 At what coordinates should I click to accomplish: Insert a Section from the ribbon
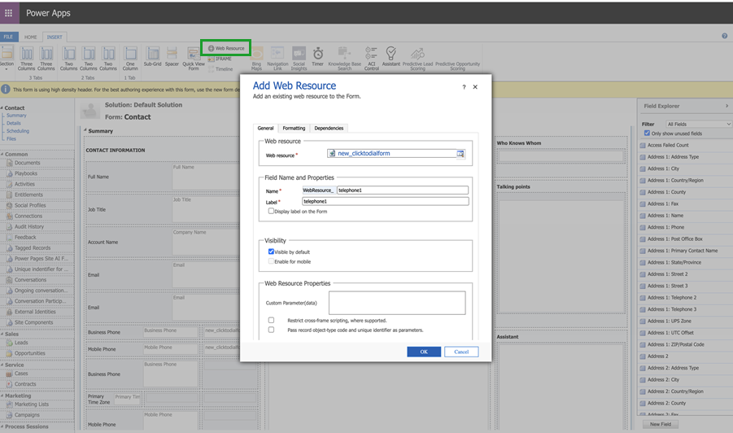(x=7, y=58)
